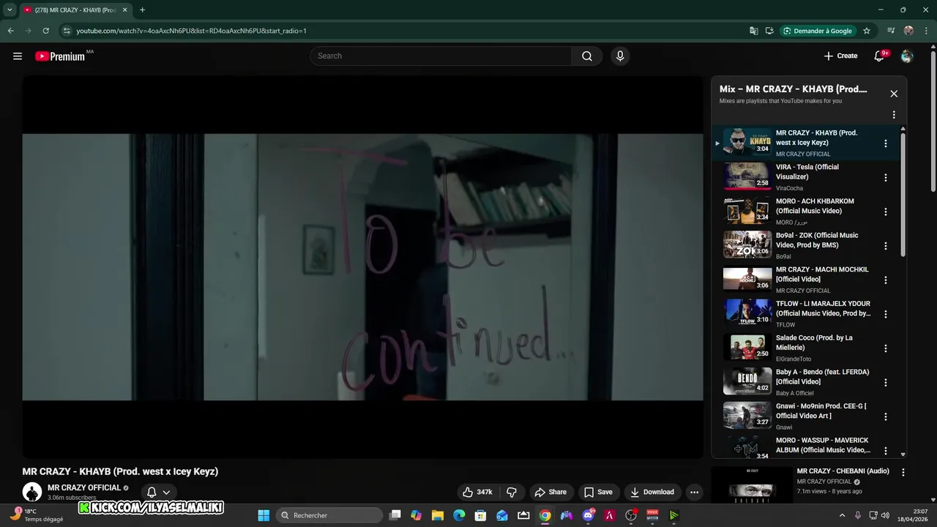This screenshot has height=527, width=937.
Task: Translate this page icon in address bar
Action: coord(754,31)
